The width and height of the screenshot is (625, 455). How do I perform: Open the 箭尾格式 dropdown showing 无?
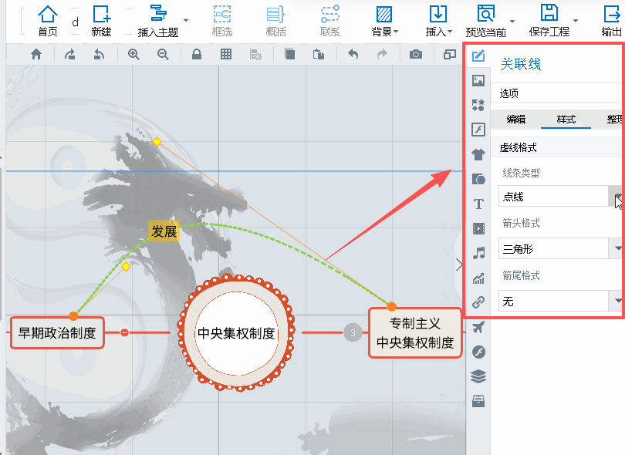(x=616, y=301)
